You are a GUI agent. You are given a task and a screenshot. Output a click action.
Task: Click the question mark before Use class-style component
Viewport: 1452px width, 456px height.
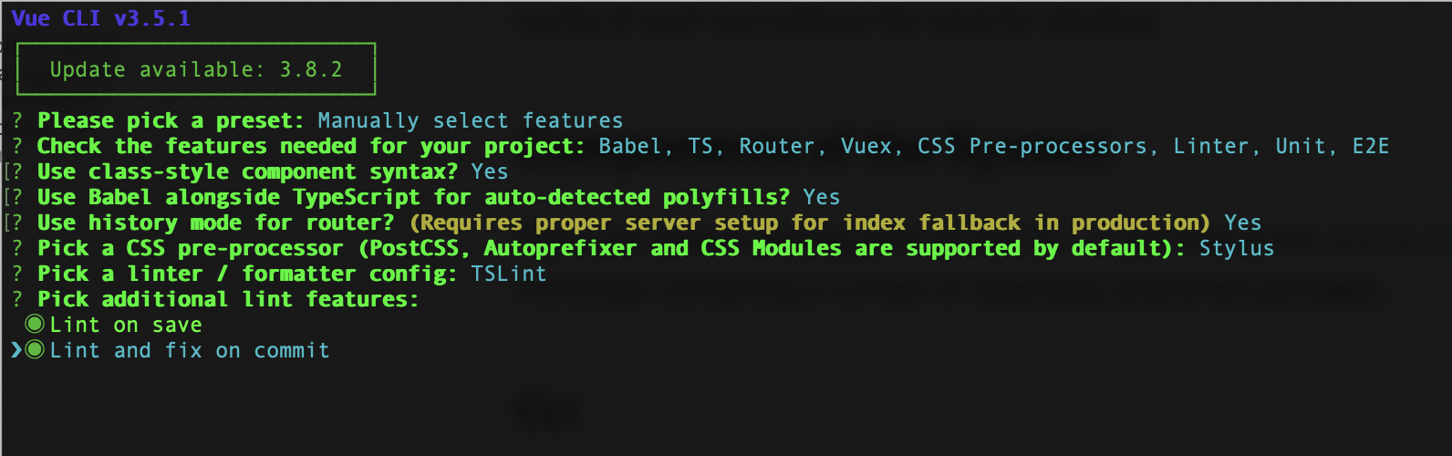pyautogui.click(x=17, y=171)
